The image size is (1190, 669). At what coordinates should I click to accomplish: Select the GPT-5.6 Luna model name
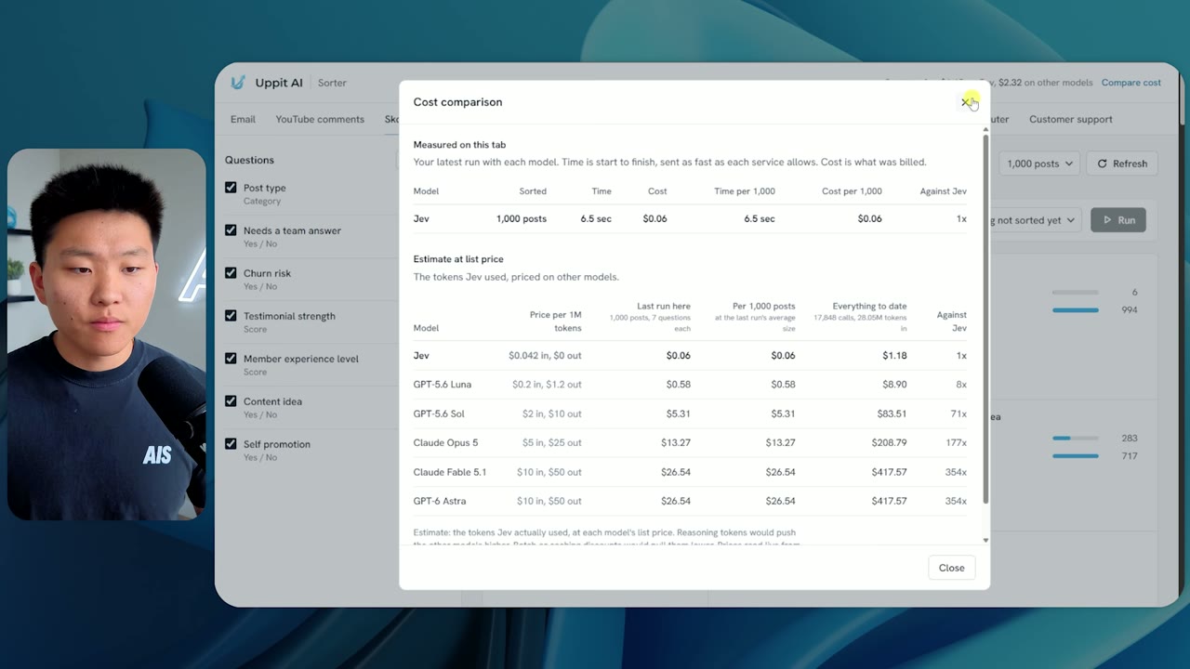point(443,385)
